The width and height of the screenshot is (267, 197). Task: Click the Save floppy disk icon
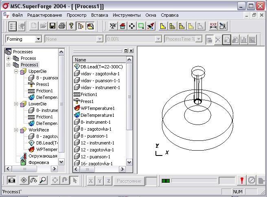(x=53, y=26)
